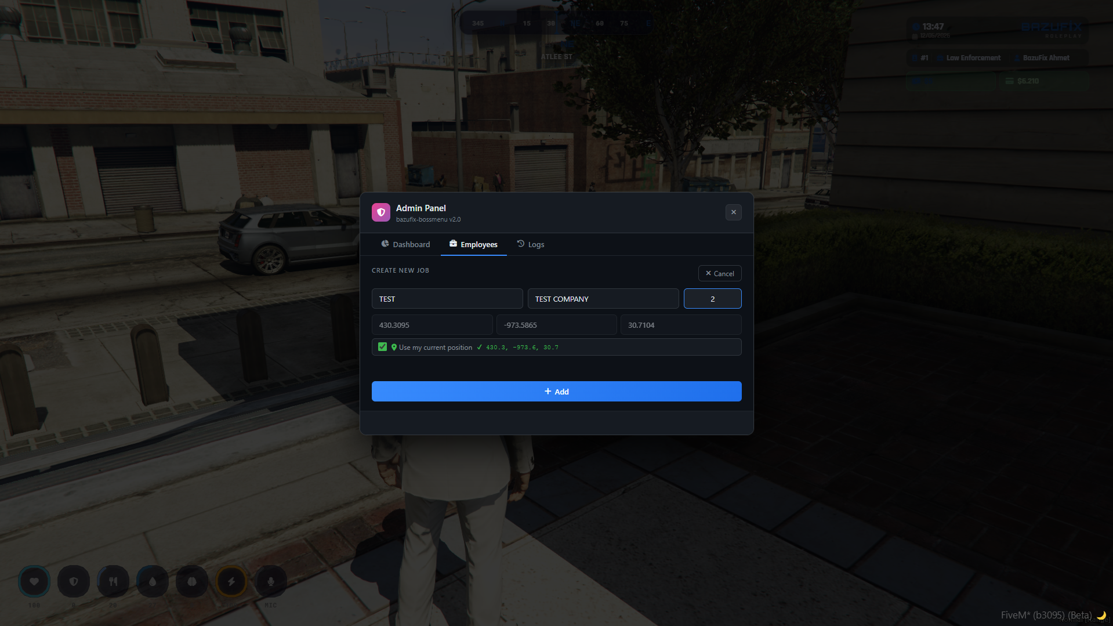Switch to the Employees tab

(x=473, y=244)
